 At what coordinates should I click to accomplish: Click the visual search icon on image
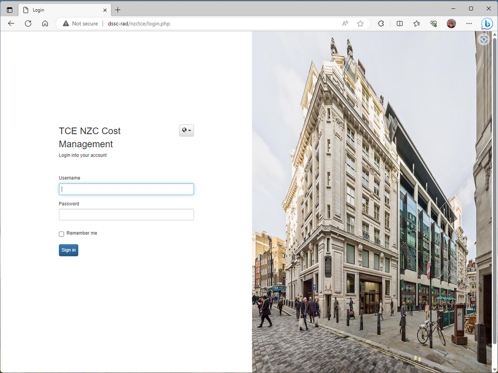click(x=484, y=39)
